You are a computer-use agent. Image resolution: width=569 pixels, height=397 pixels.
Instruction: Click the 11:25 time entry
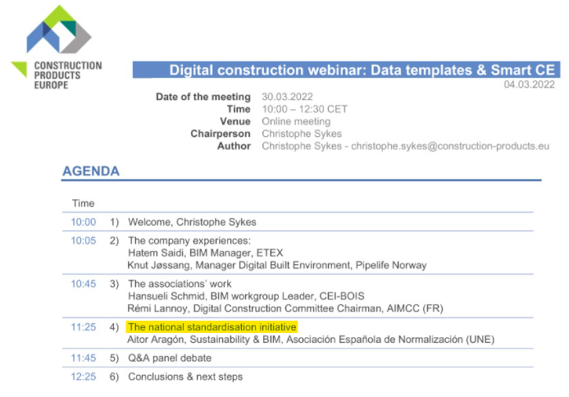(84, 327)
